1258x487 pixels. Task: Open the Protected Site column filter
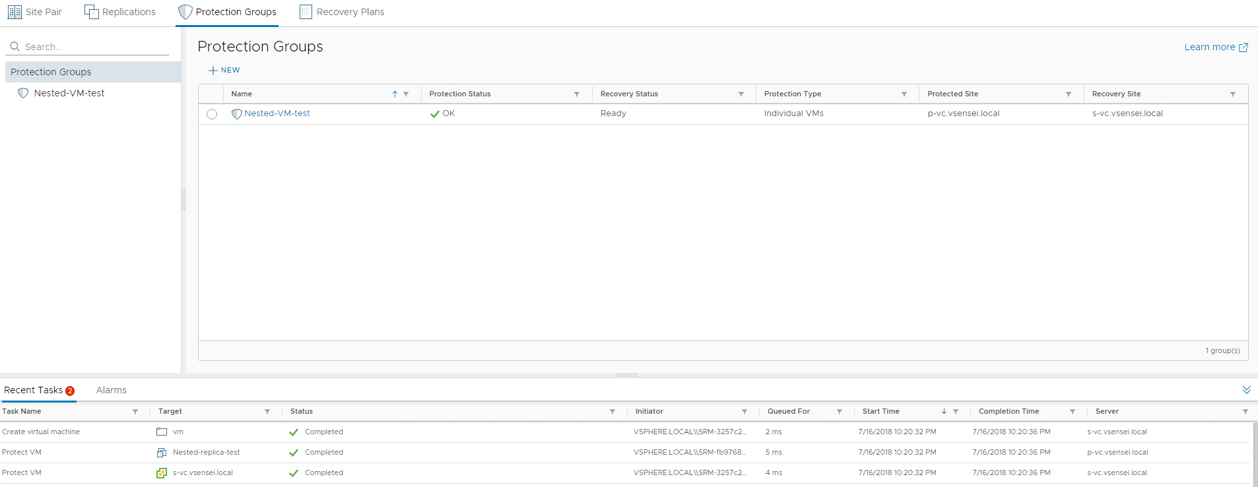(x=1069, y=94)
